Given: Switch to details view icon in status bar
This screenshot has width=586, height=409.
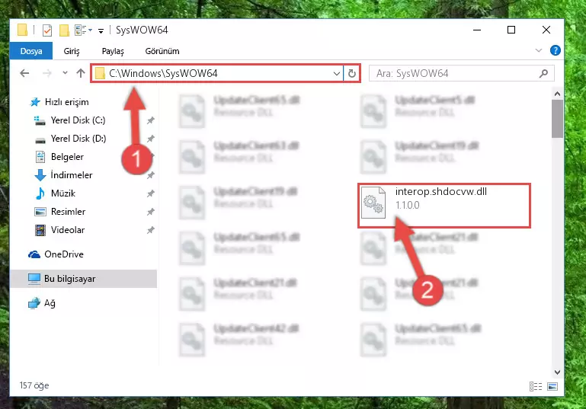Looking at the screenshot, I should 536,386.
